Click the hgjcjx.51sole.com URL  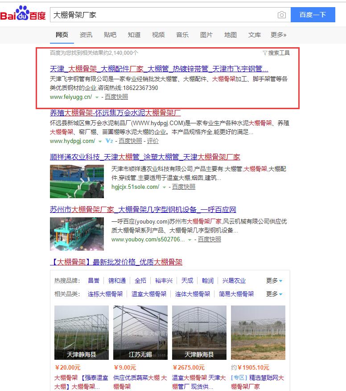(135, 187)
